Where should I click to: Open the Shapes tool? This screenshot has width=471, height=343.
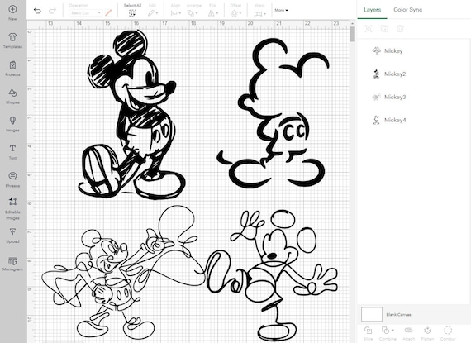click(x=12, y=96)
